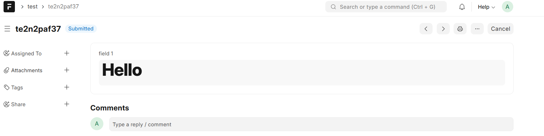544x136 pixels.
Task: Click the field 1 Hello content
Action: pyautogui.click(x=301, y=73)
